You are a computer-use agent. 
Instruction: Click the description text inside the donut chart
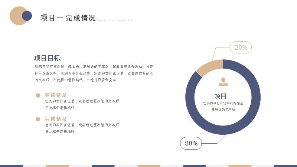pos(223,106)
